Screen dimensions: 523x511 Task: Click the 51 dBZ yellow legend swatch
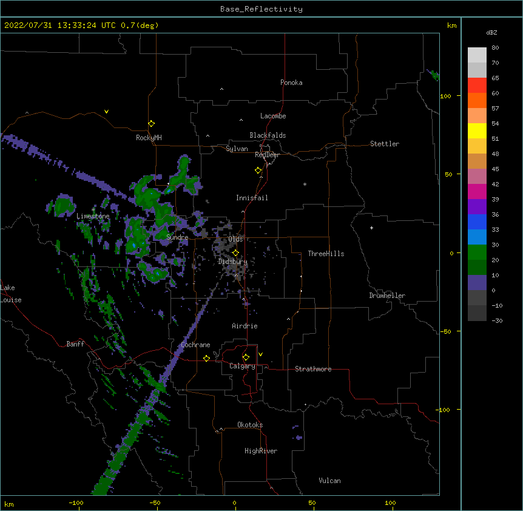[477, 130]
